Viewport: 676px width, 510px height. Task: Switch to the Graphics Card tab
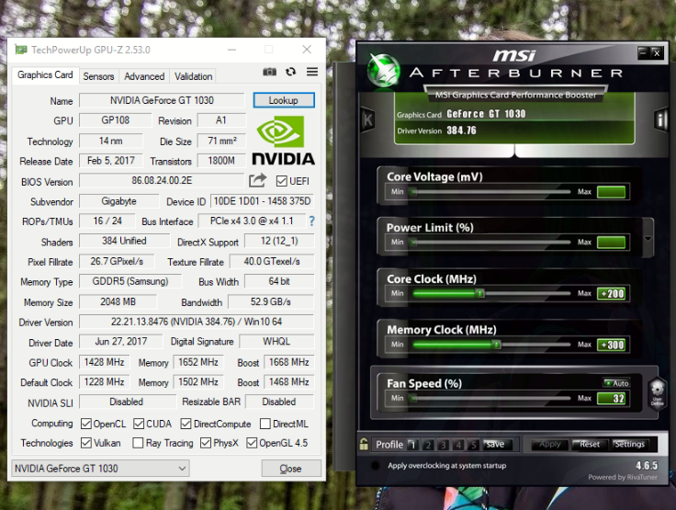[45, 75]
